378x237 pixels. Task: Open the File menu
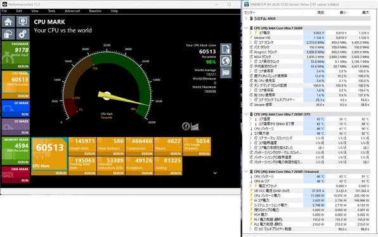tap(4, 11)
